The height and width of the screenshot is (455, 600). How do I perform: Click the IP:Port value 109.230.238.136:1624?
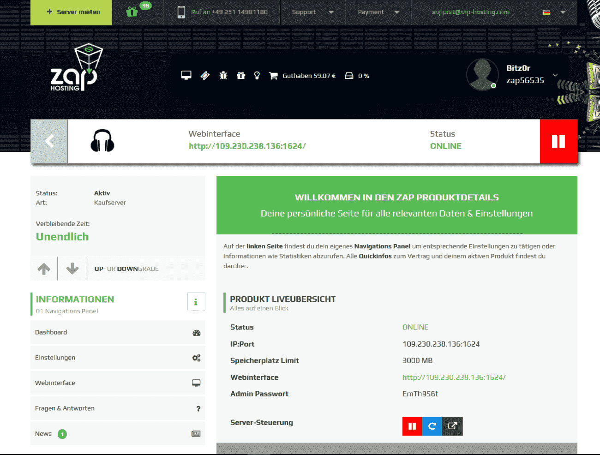441,344
